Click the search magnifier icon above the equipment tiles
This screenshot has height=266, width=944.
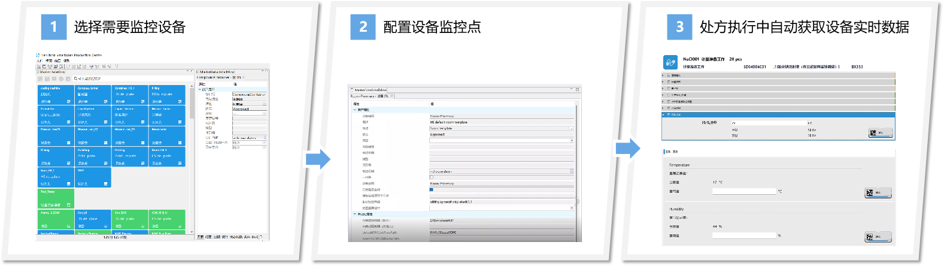click(75, 78)
